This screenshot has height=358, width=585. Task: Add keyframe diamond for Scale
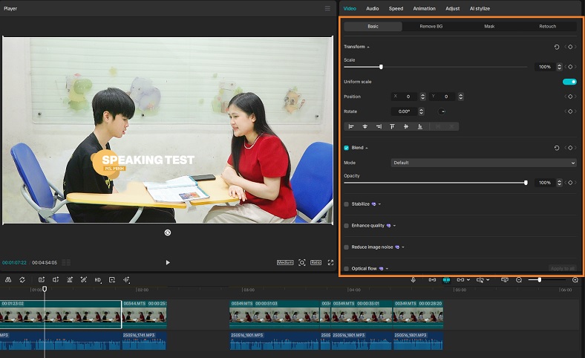pyautogui.click(x=570, y=67)
